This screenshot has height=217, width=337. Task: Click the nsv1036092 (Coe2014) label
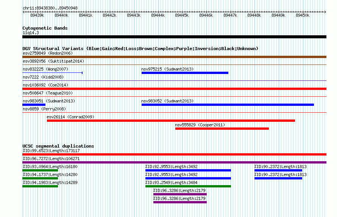45,85
